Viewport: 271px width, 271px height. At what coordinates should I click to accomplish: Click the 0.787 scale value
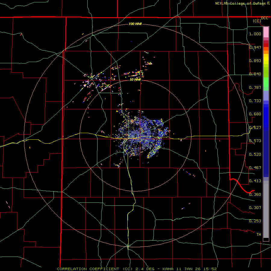point(255,87)
